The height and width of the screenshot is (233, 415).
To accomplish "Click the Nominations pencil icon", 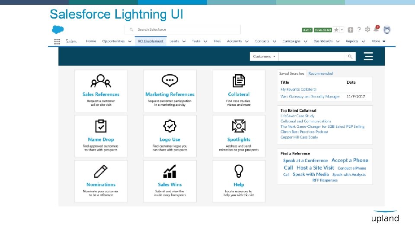I will coord(101,171).
